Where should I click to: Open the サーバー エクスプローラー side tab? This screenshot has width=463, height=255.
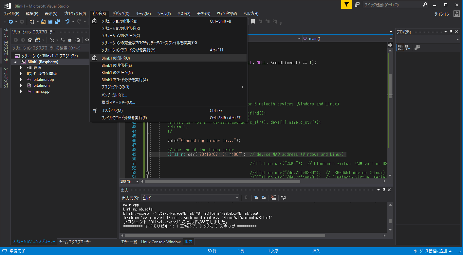pyautogui.click(x=6, y=46)
